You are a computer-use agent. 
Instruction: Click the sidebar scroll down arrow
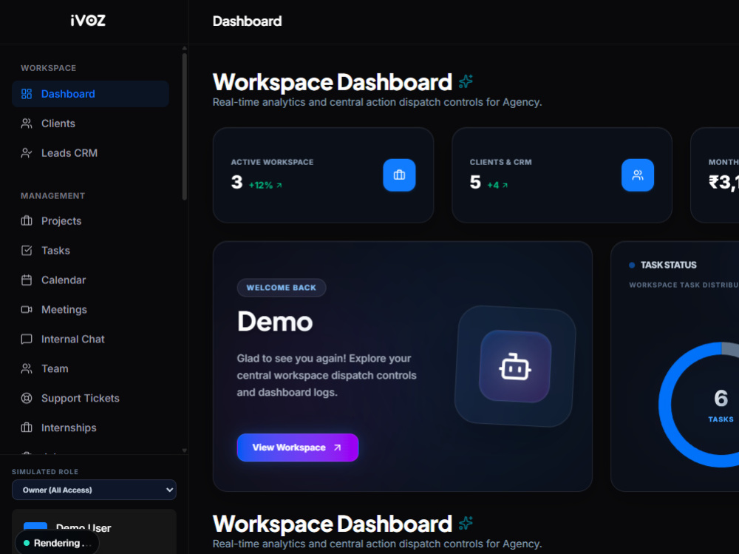point(184,450)
